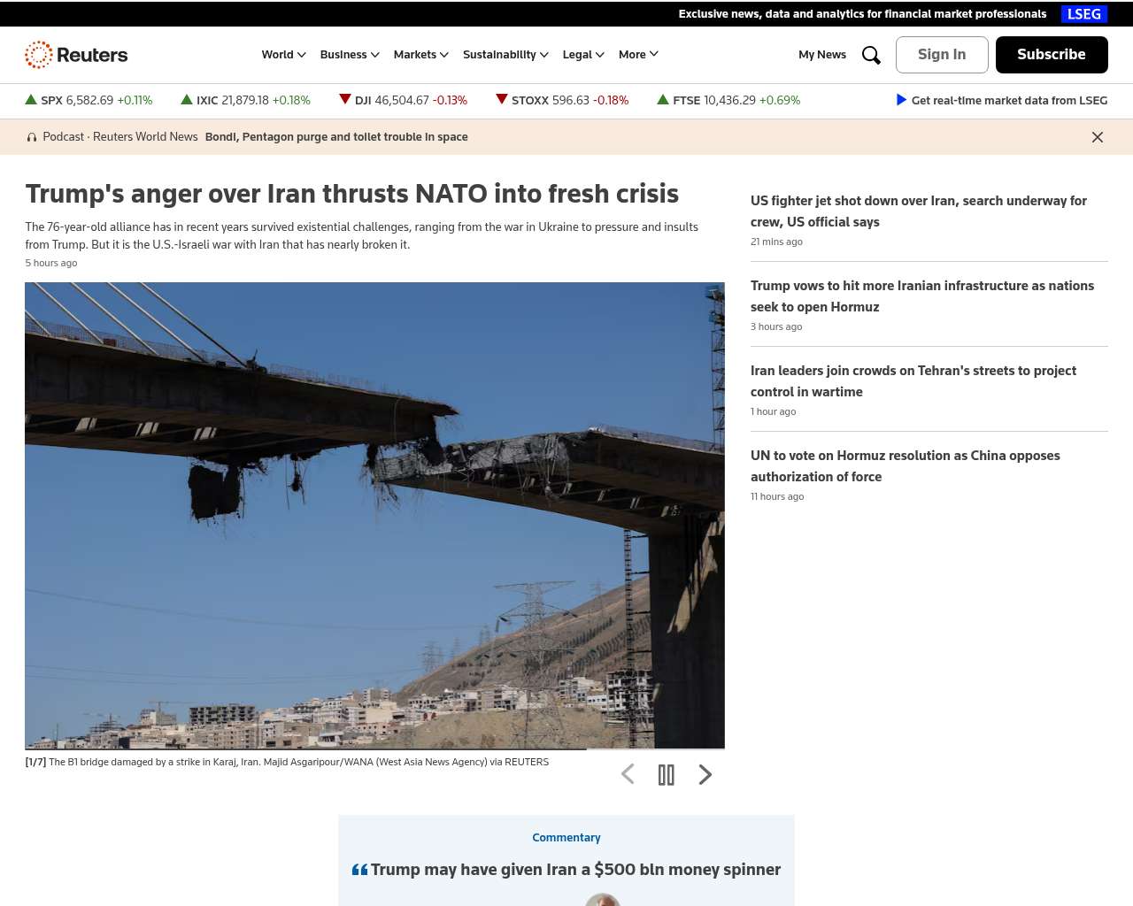Go to the previous slideshow image
1133x906 pixels.
point(628,775)
